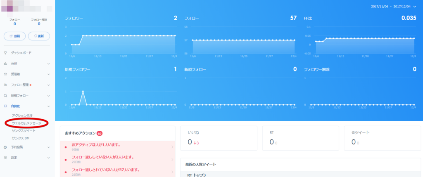Click the 投稿 button
This screenshot has width=423, height=177.
[x=15, y=36]
